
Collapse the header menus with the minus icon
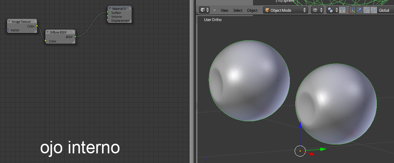pos(214,10)
